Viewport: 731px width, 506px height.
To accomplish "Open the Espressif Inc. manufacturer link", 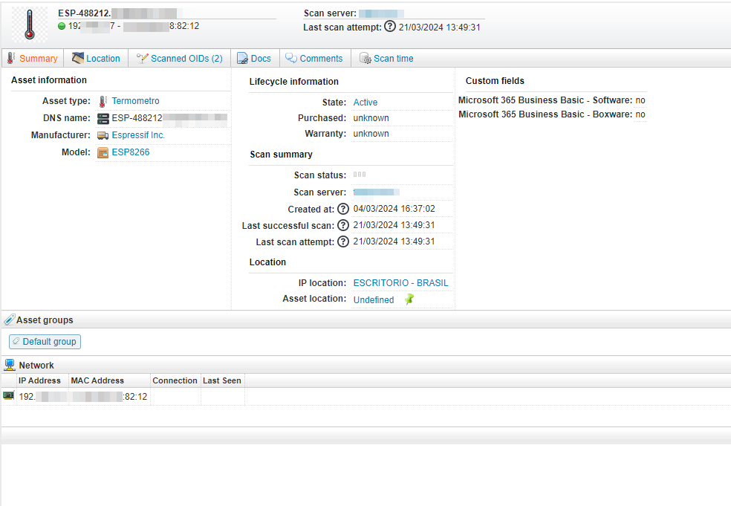I will [x=138, y=135].
